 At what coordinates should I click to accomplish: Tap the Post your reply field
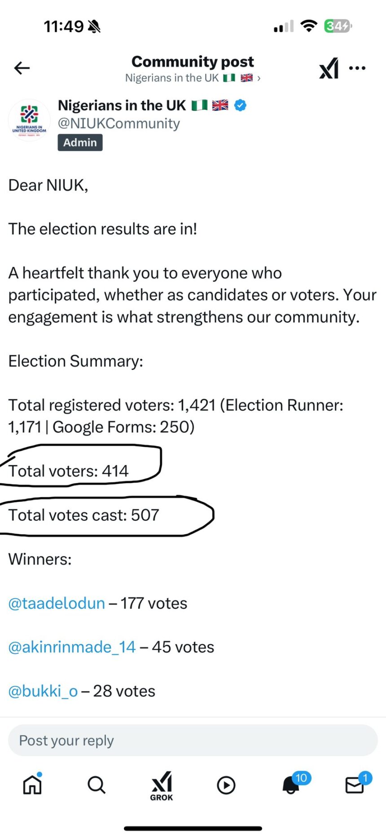click(193, 740)
